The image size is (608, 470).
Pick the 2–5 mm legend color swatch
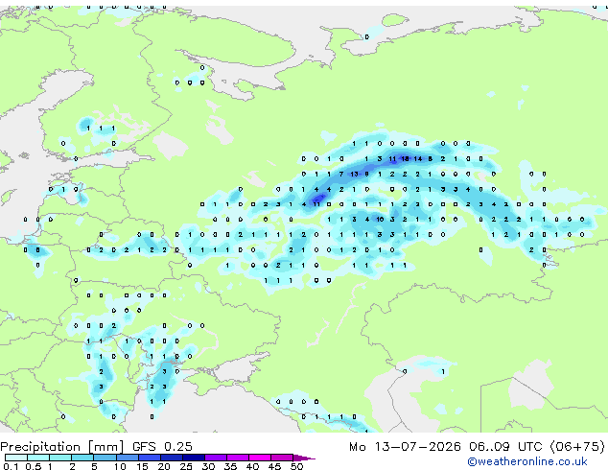point(82,458)
